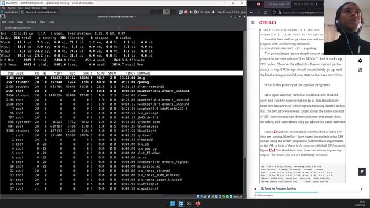The width and height of the screenshot is (370, 208).
Task: Click the cpuHog process row in top
Action: 121,82
